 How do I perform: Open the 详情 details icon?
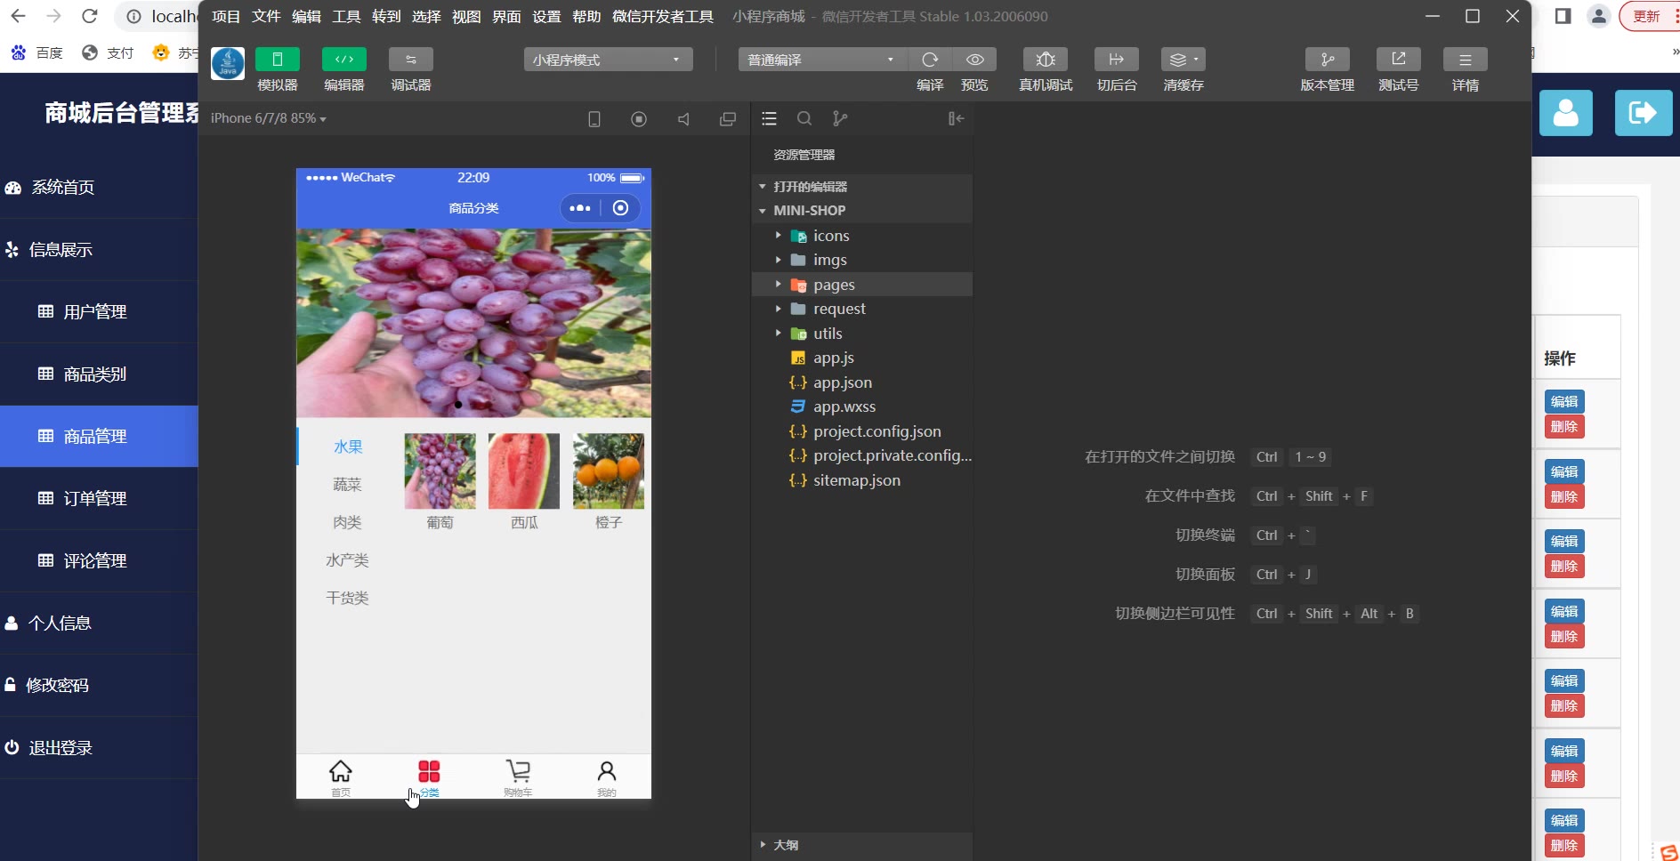pos(1465,60)
